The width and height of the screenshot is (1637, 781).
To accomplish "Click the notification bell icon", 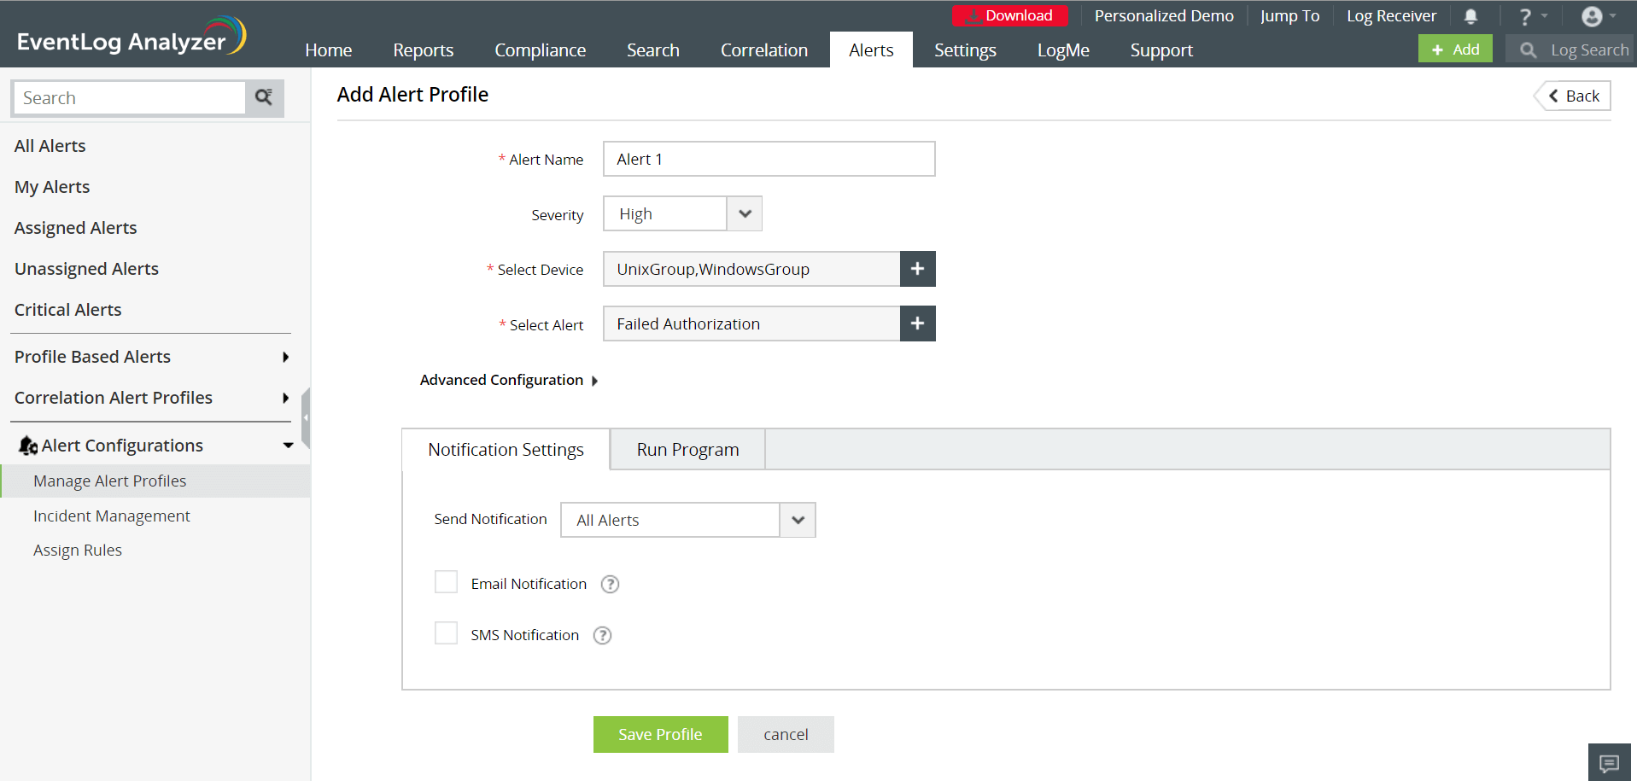I will pyautogui.click(x=1470, y=16).
